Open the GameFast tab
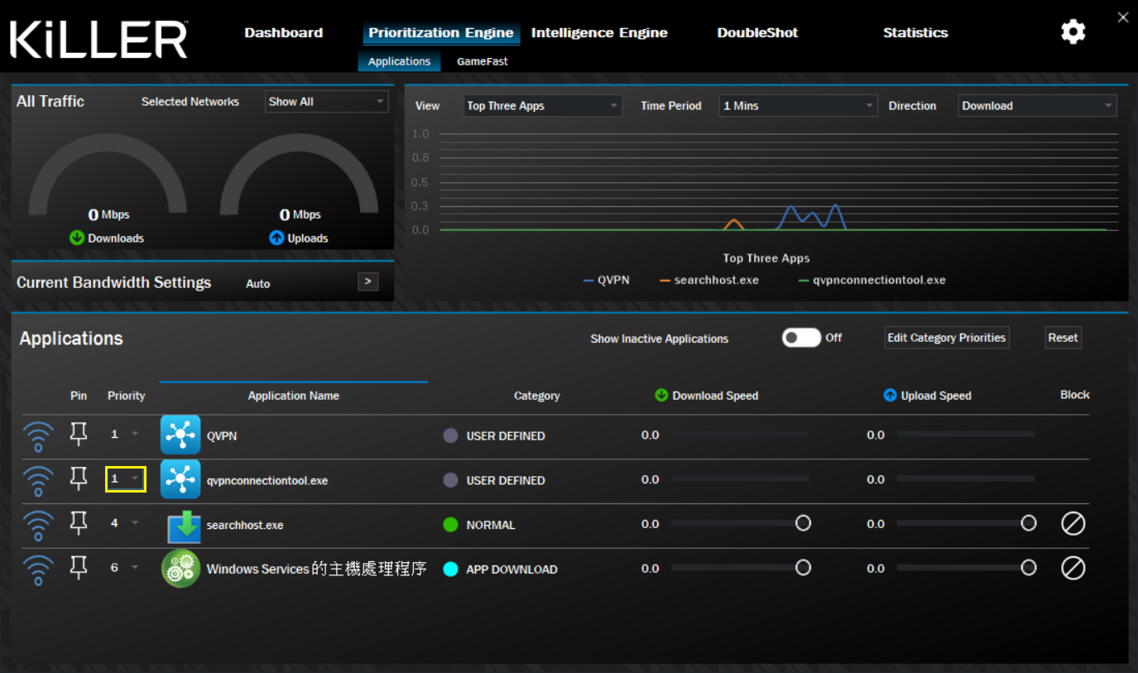Image resolution: width=1138 pixels, height=673 pixels. tap(483, 60)
